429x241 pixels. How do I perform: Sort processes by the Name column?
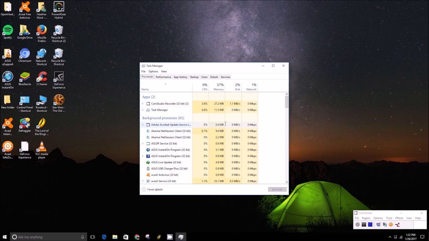coord(166,87)
